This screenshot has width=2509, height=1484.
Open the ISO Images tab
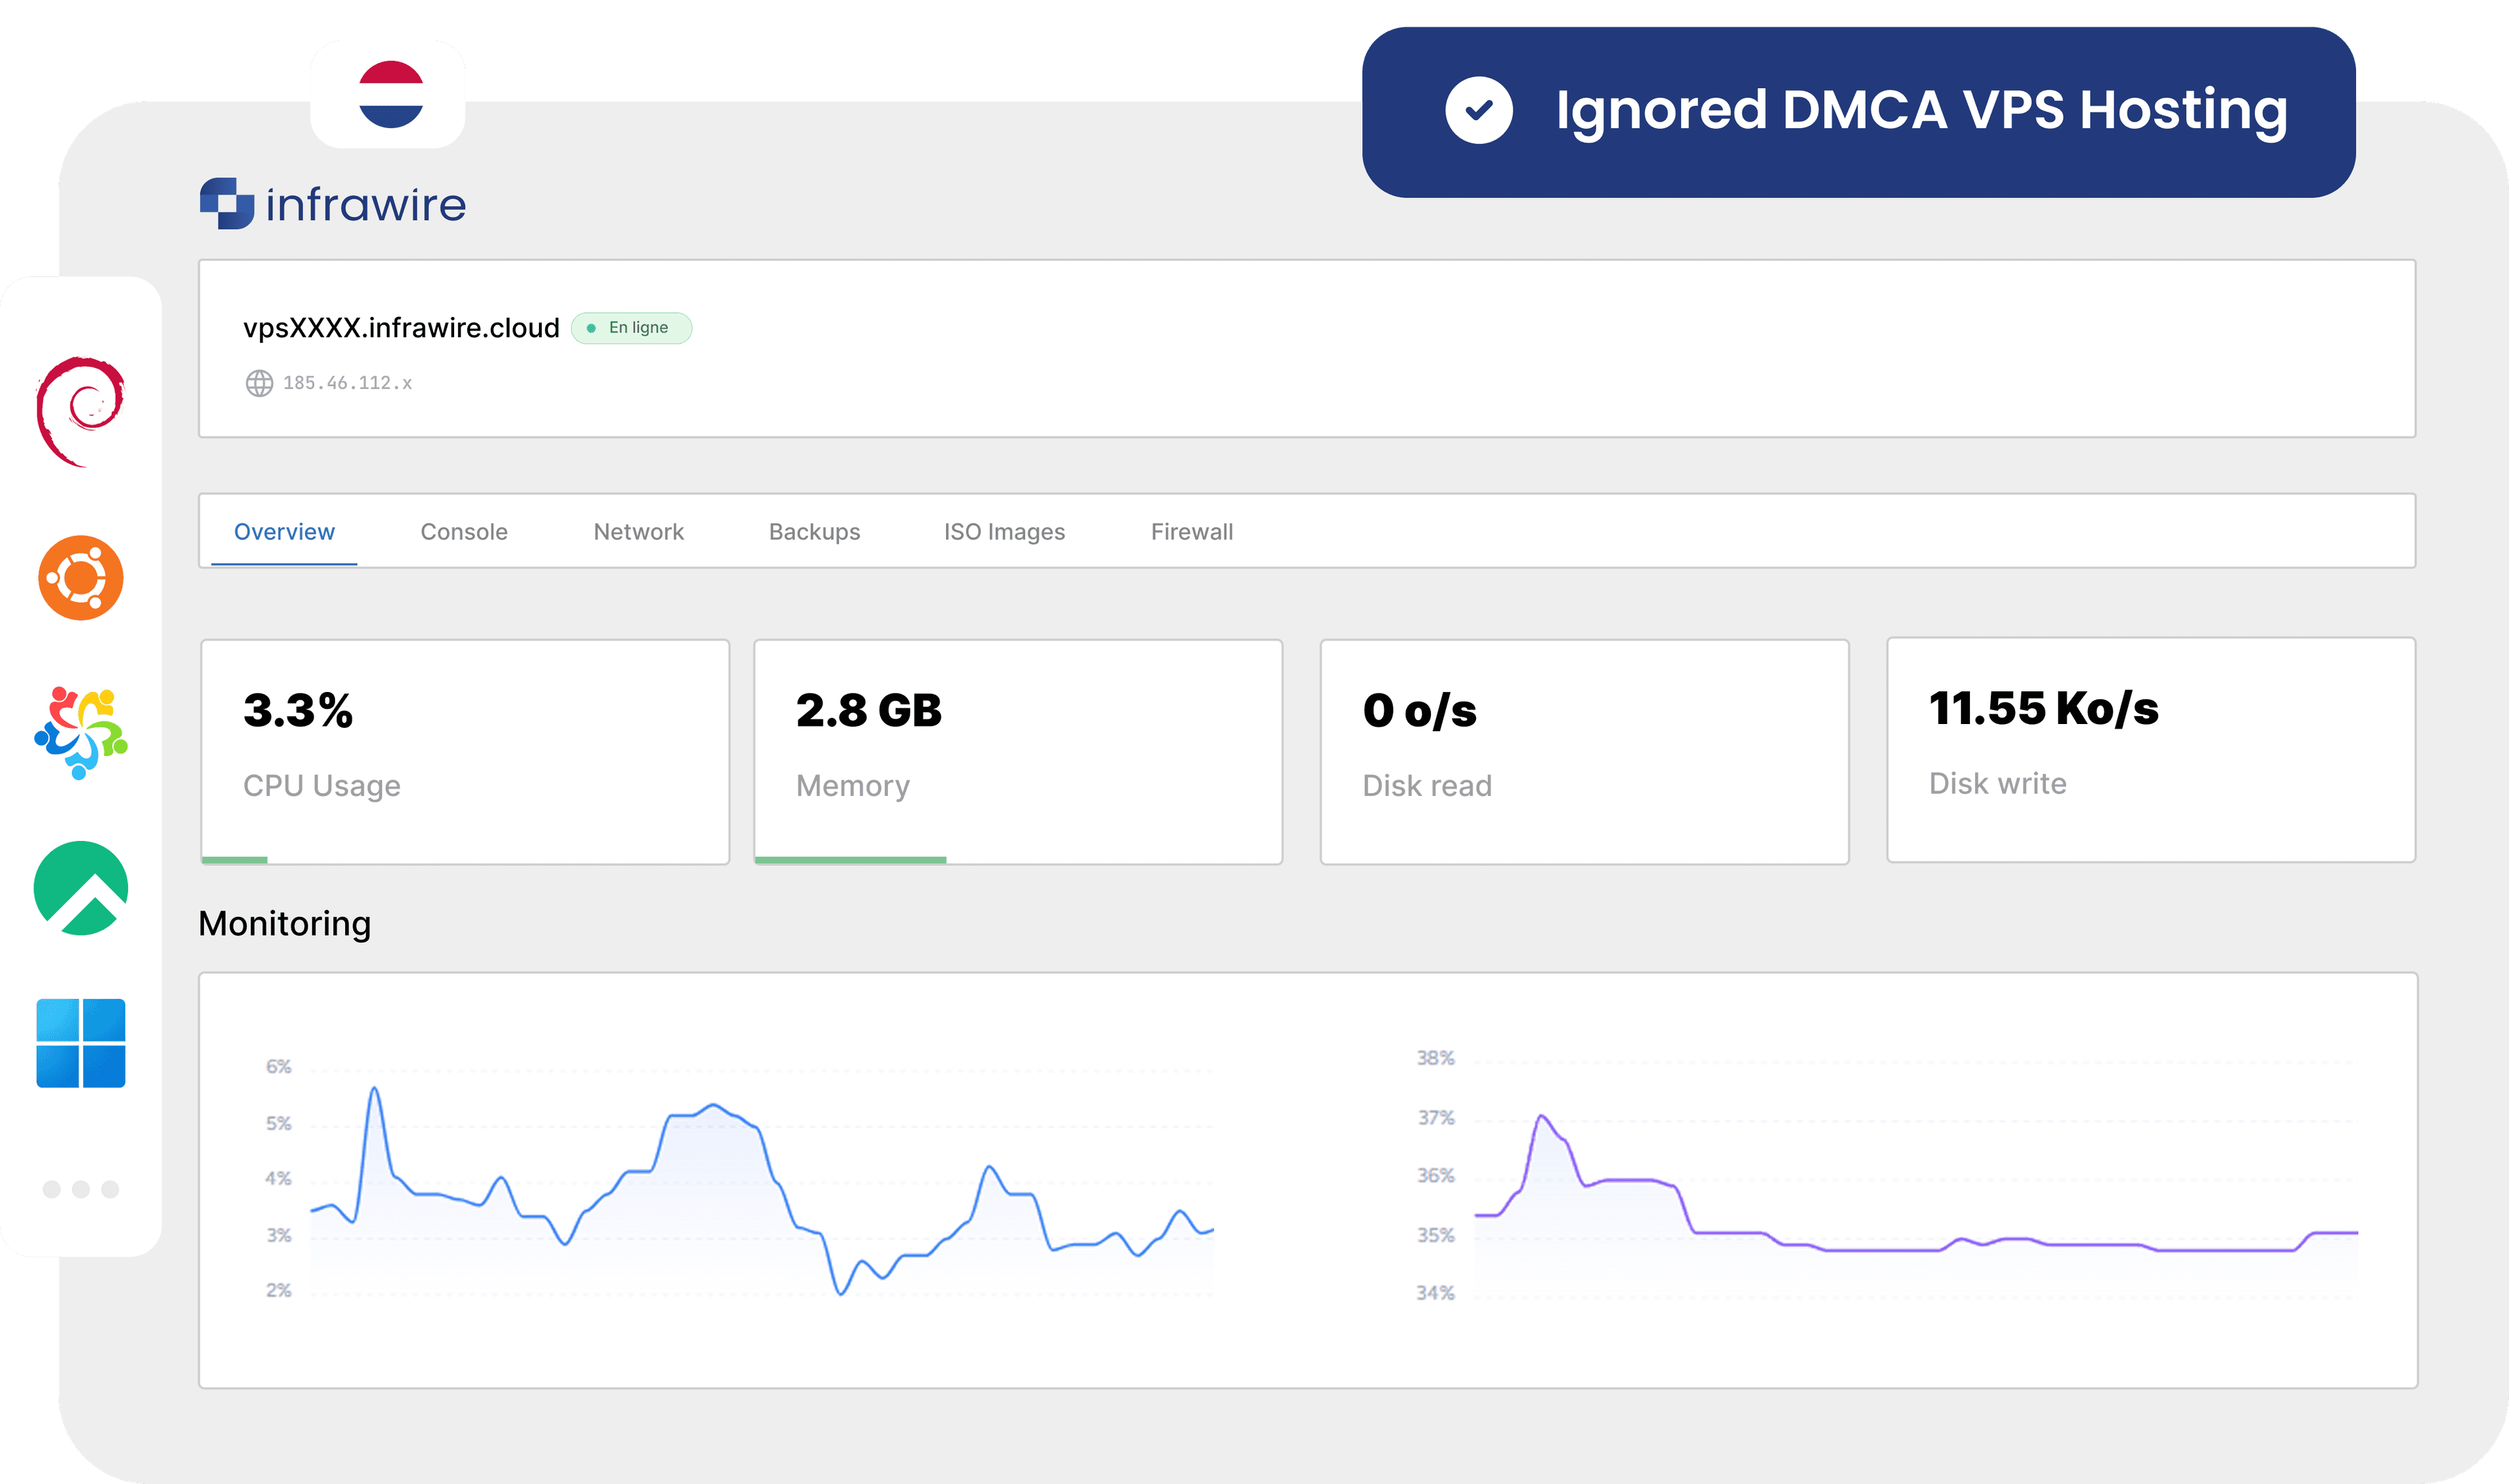point(1004,531)
